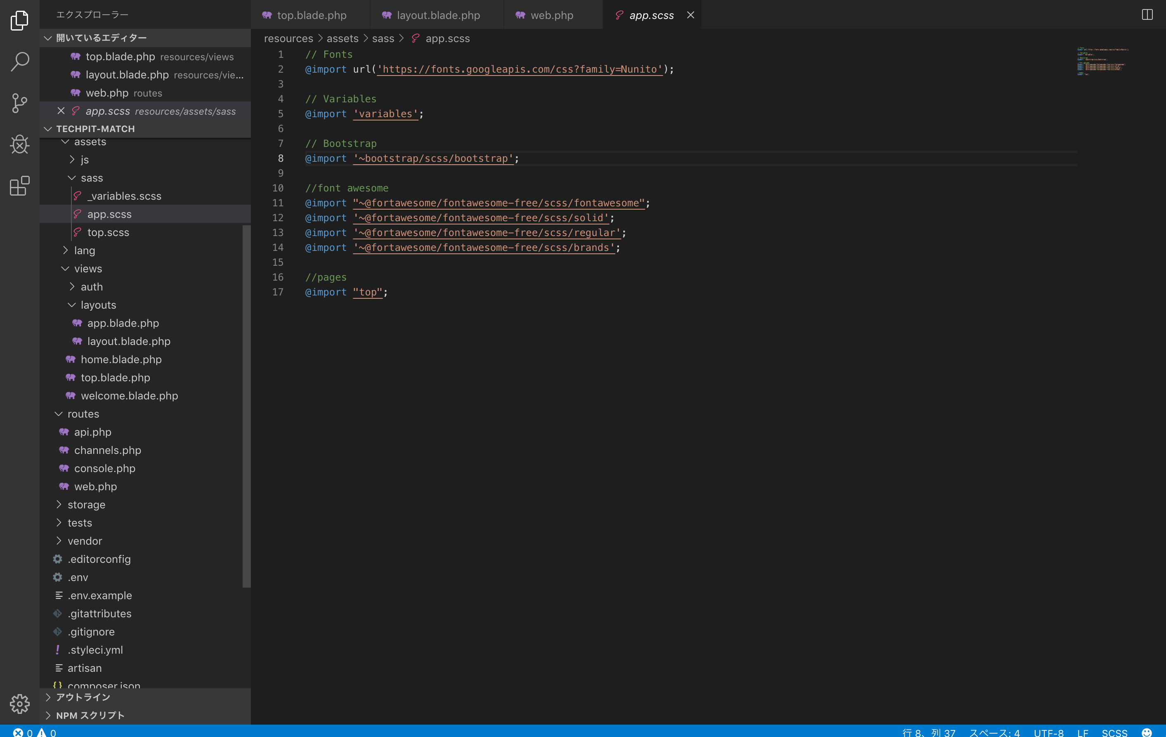
Task: Open the Manage gear icon
Action: click(19, 704)
